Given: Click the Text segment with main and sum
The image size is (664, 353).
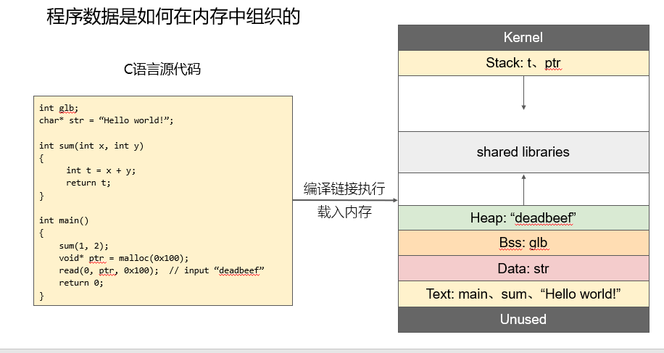Looking at the screenshot, I should pos(523,294).
